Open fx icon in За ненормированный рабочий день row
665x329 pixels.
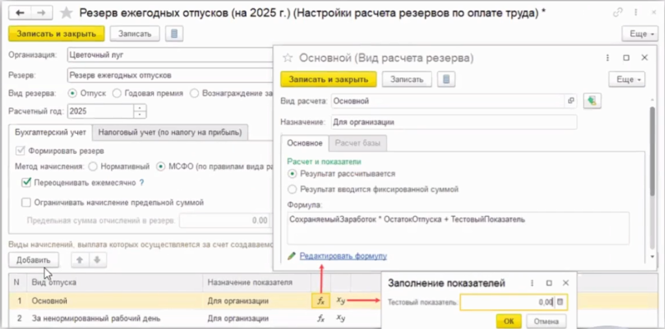(321, 318)
